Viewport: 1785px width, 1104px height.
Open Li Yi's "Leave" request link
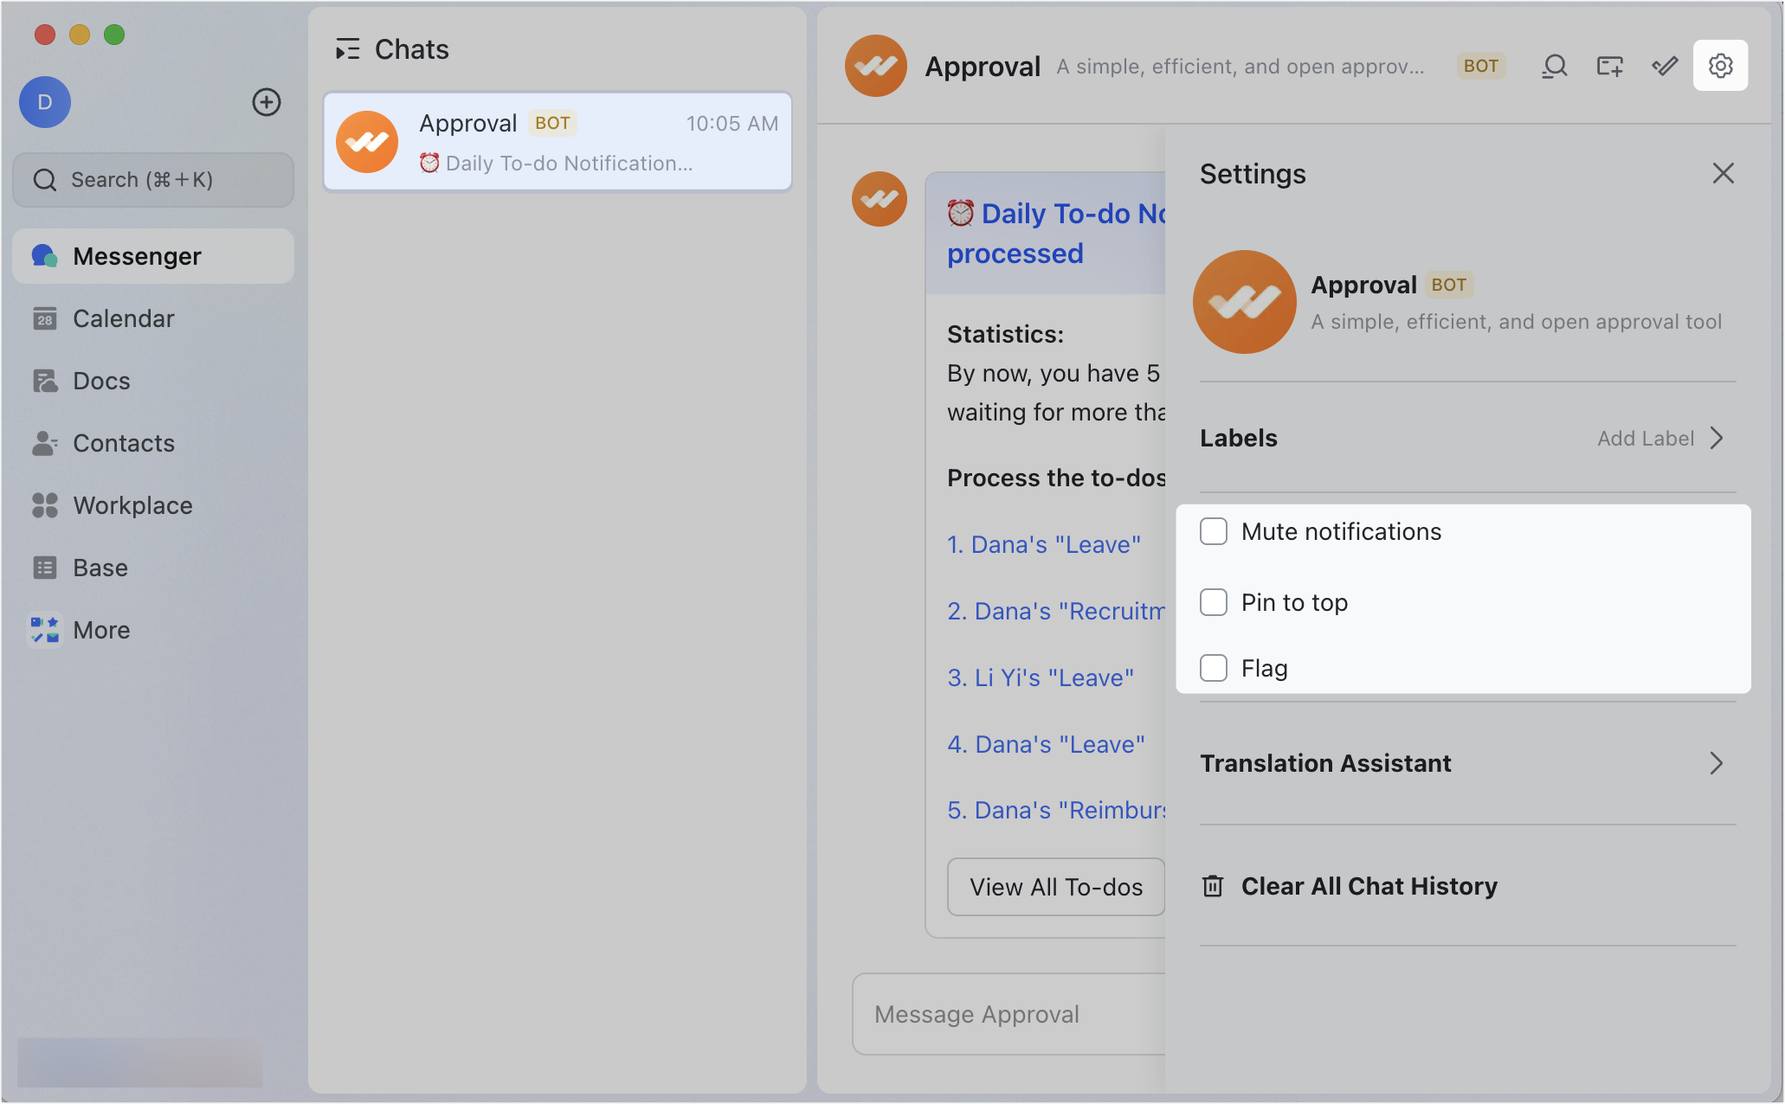point(1040,677)
